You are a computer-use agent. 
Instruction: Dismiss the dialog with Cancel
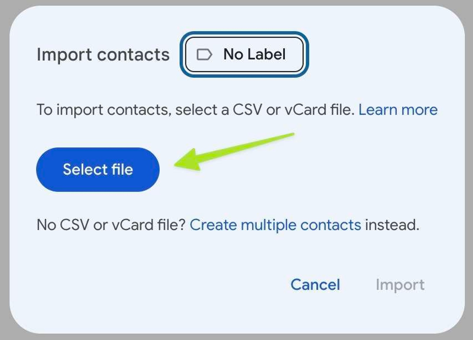(x=315, y=285)
